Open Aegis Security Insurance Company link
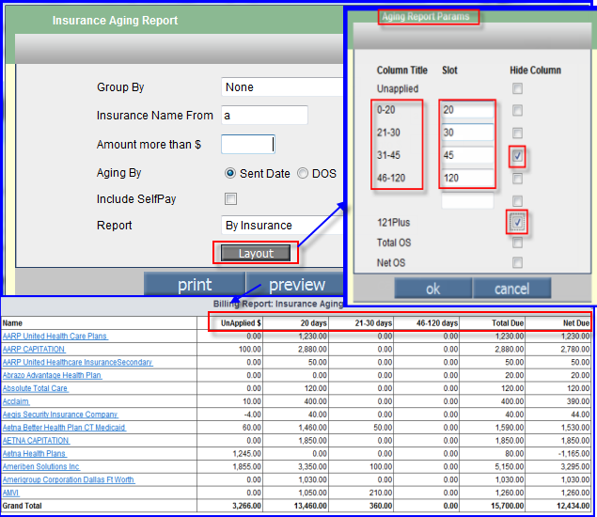Viewport: 597px width, 517px height. tap(60, 415)
